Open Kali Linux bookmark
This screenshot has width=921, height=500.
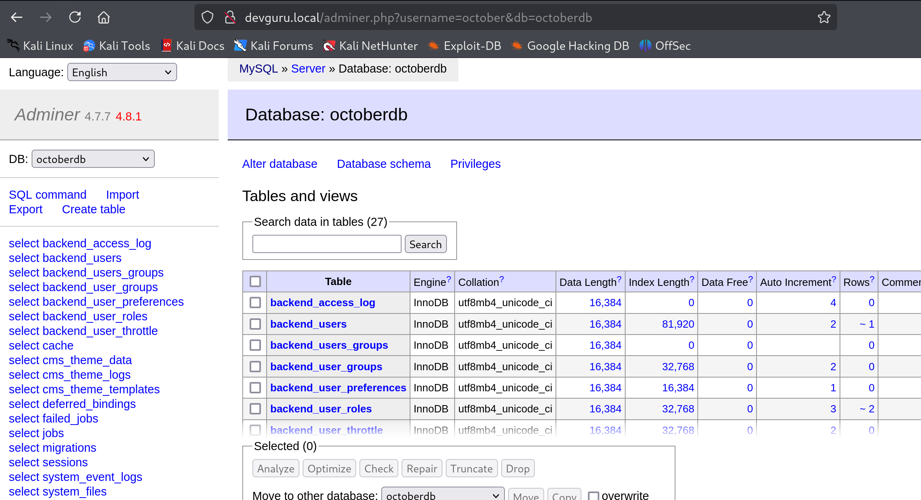(40, 46)
